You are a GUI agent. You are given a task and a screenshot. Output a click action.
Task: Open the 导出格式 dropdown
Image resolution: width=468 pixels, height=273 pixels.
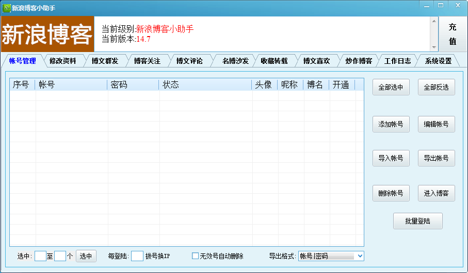click(360, 256)
